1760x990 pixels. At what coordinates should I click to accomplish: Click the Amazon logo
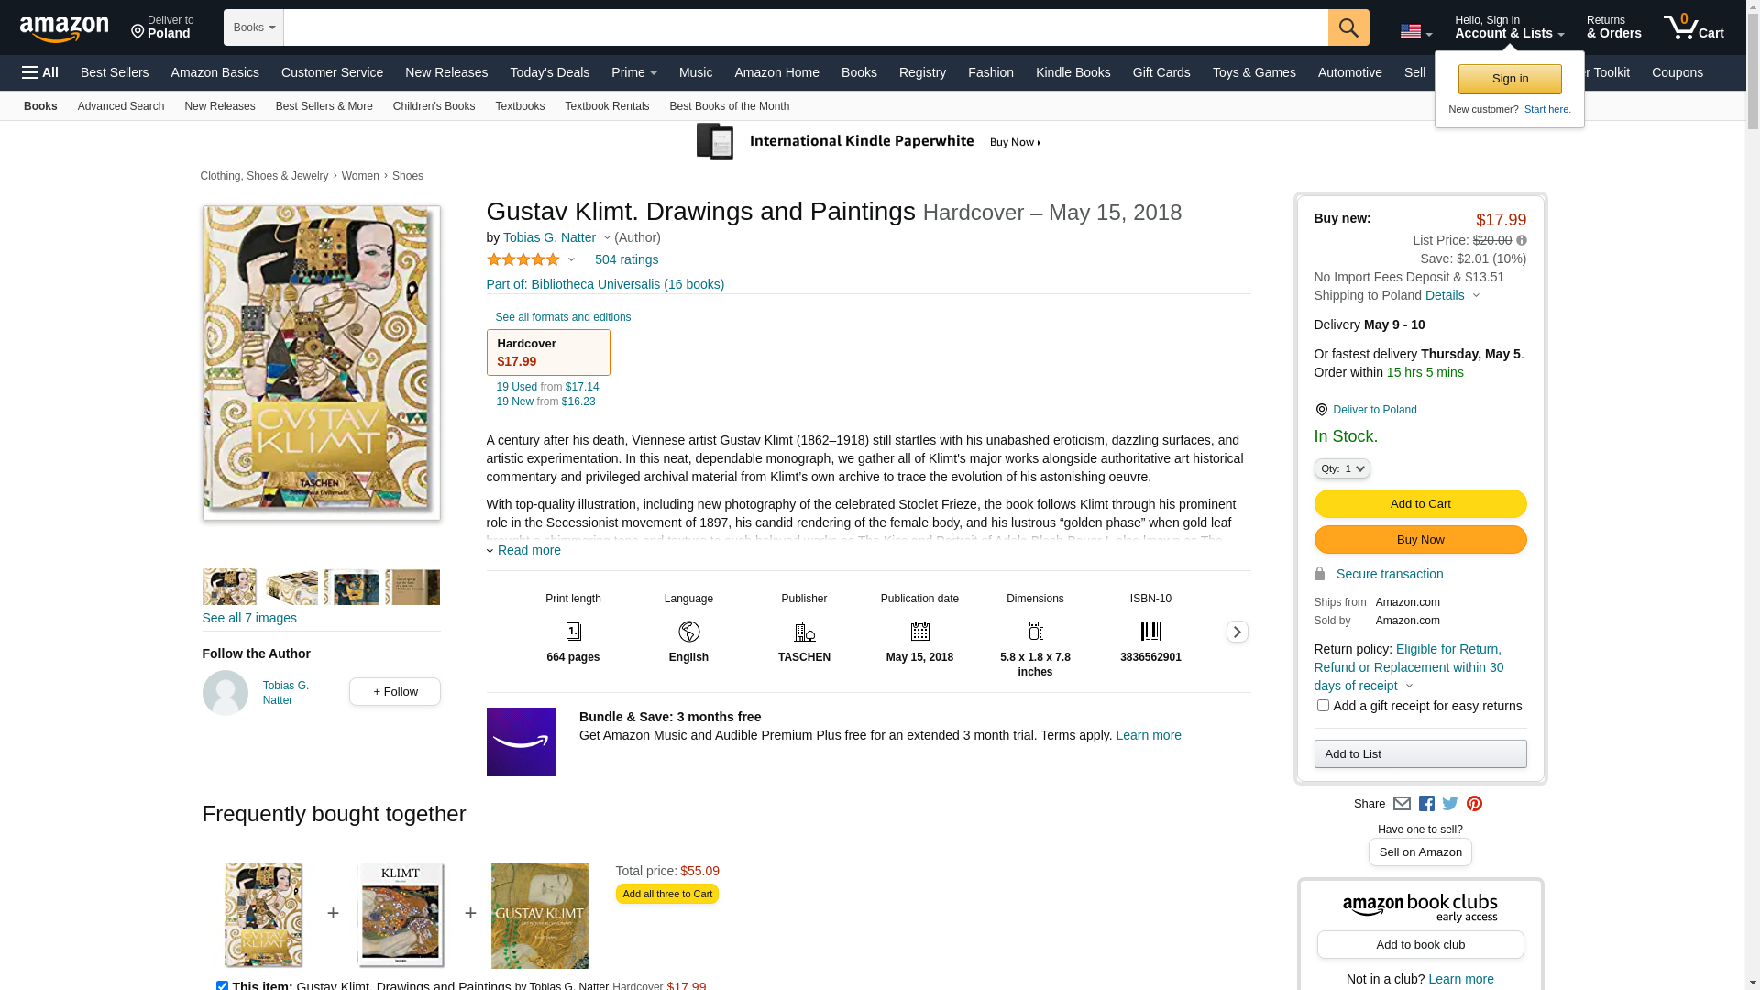(x=64, y=29)
